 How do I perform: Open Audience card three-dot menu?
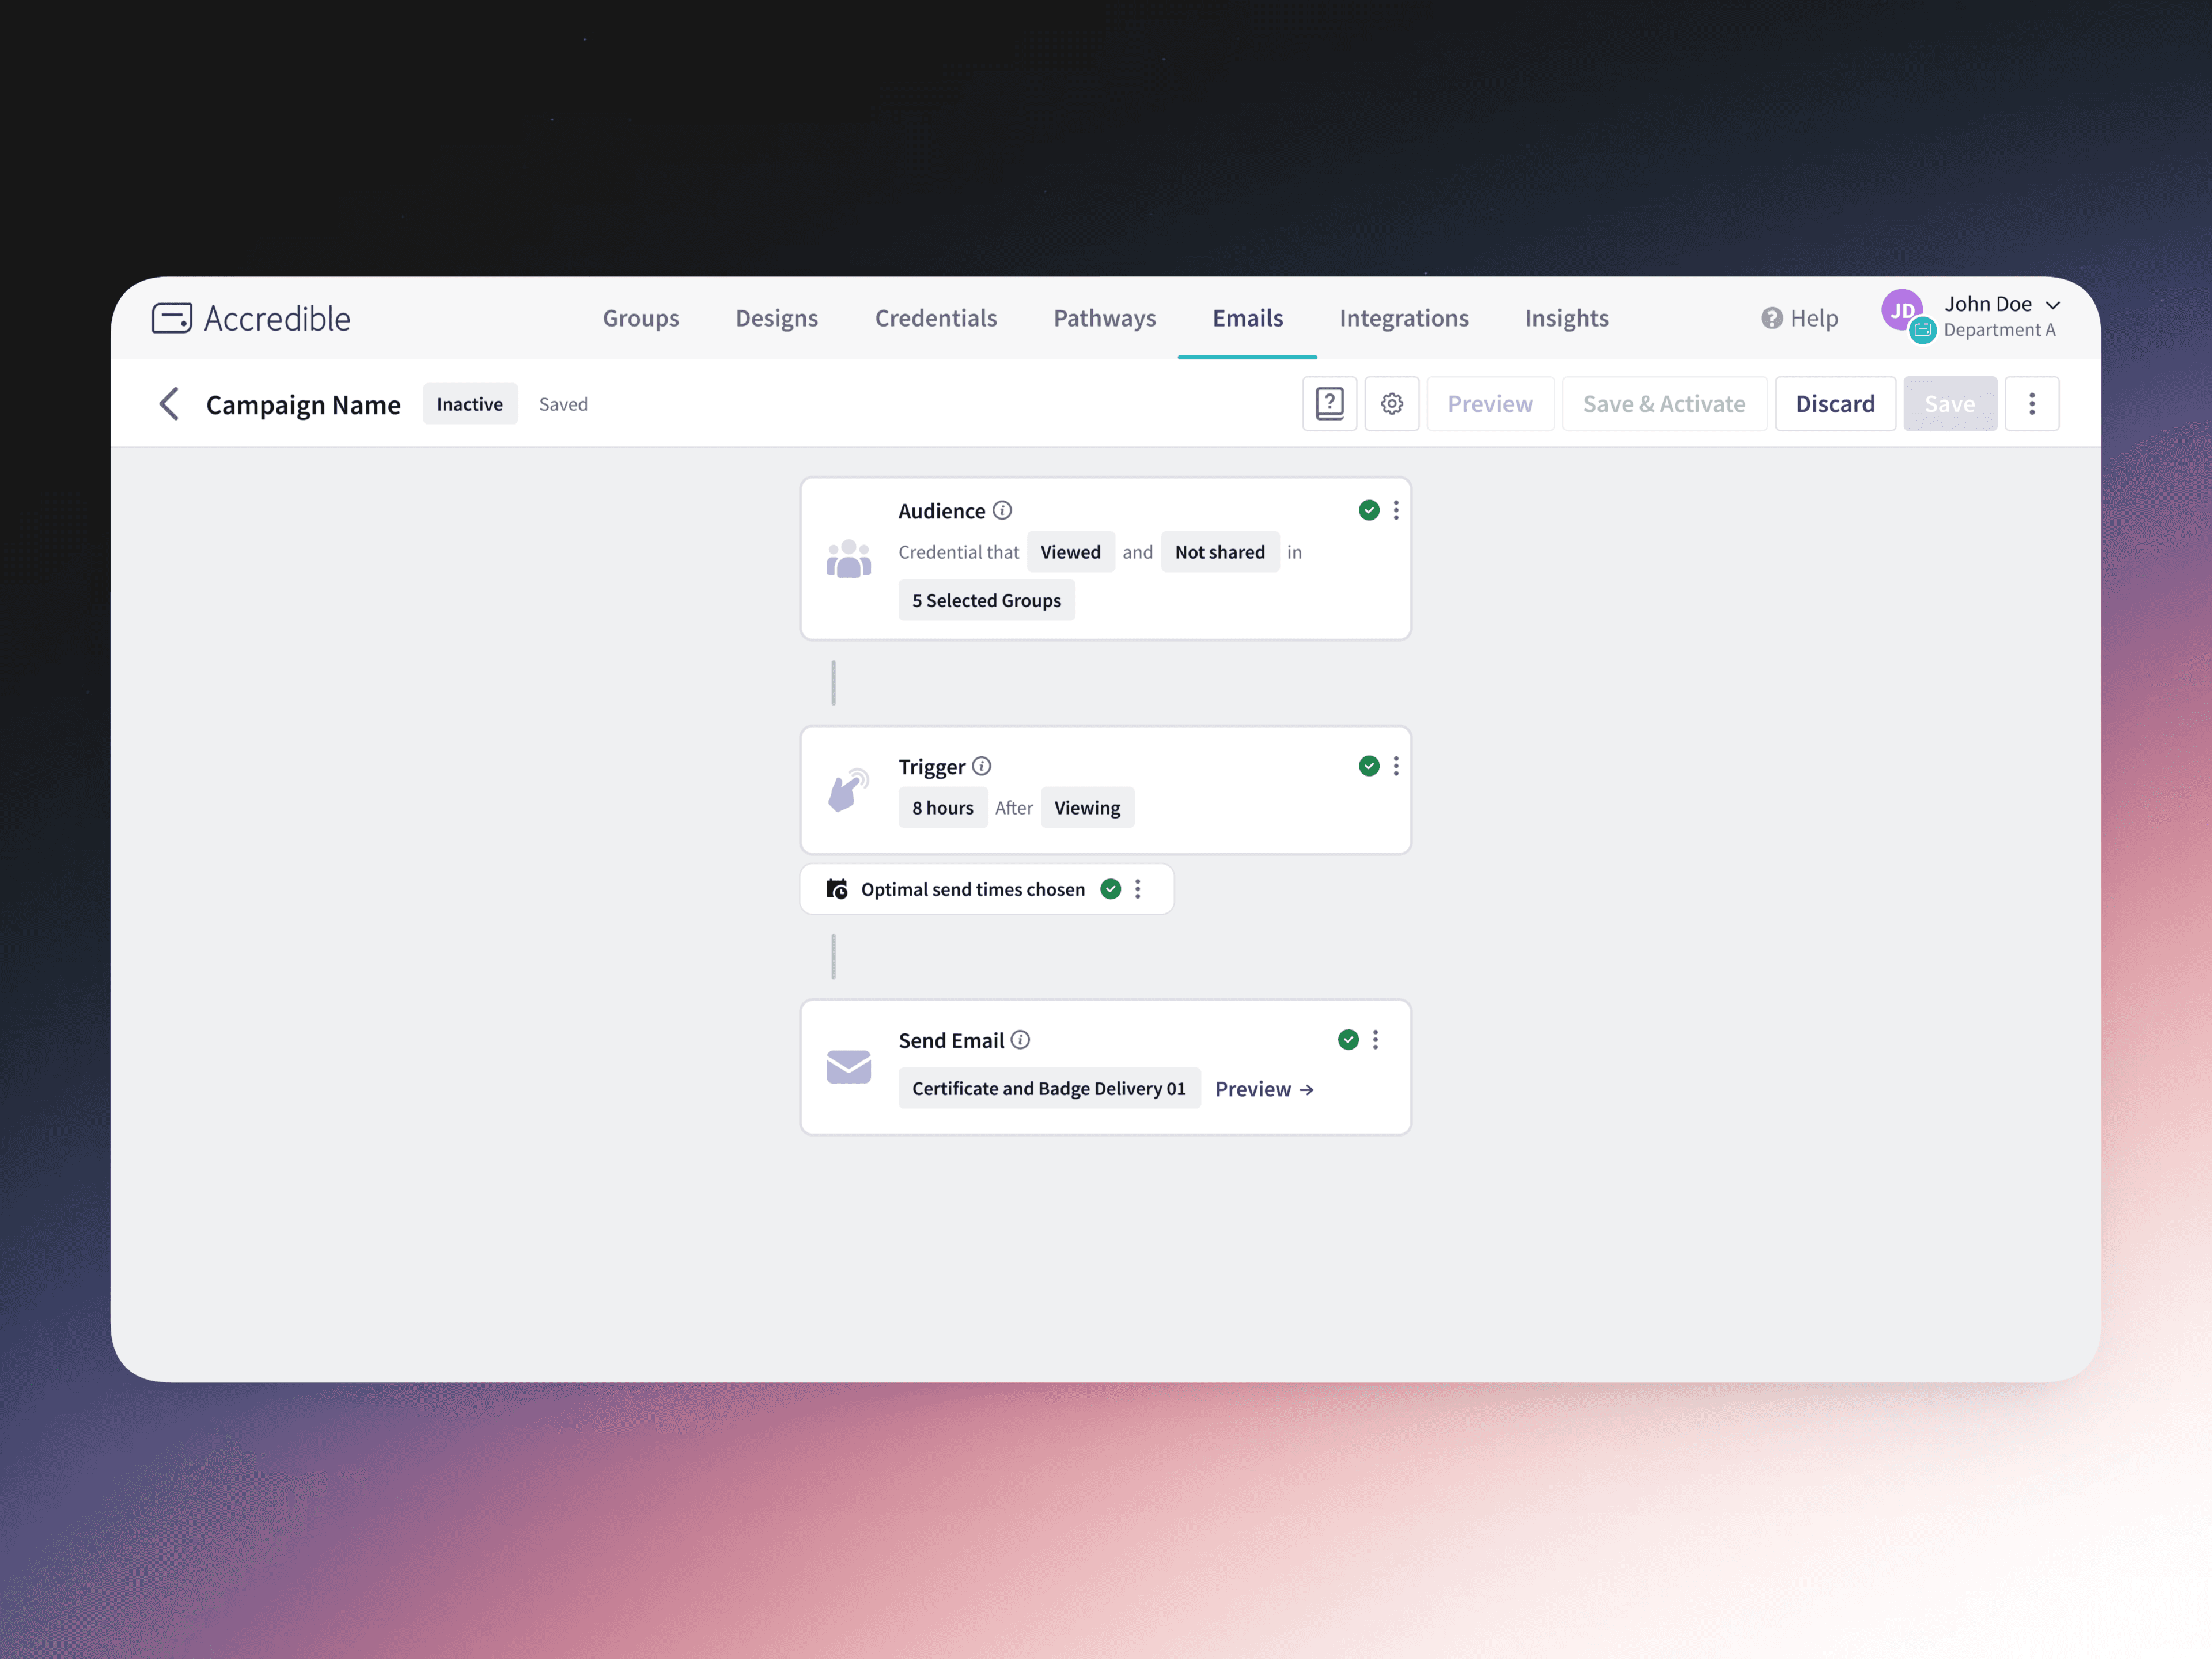pyautogui.click(x=1396, y=511)
